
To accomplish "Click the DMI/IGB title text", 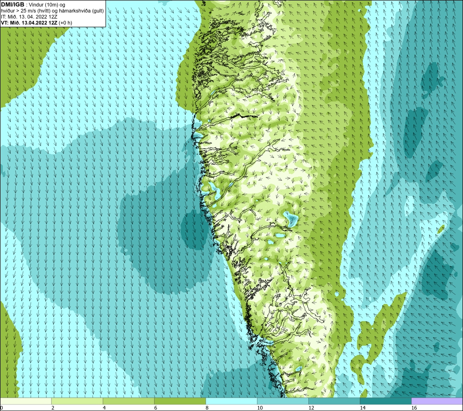I will pos(13,5).
